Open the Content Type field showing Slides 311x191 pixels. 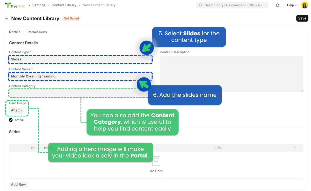tap(80, 59)
